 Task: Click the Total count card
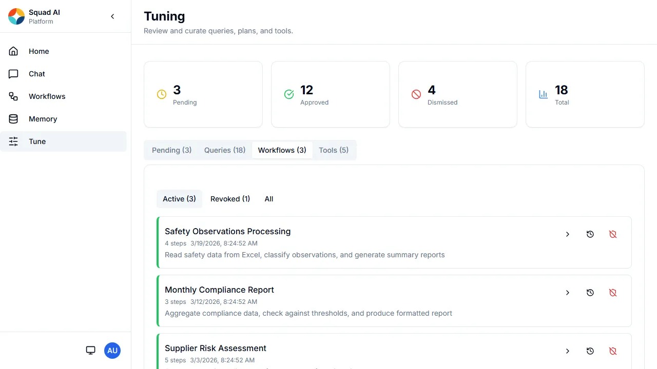585,94
